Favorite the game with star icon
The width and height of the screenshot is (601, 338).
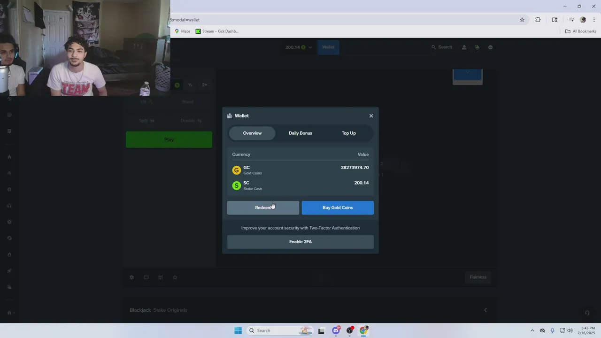click(175, 277)
